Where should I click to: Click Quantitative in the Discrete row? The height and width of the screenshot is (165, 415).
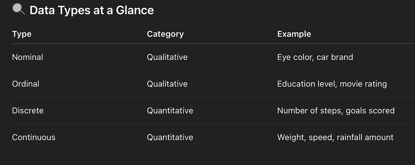point(170,111)
